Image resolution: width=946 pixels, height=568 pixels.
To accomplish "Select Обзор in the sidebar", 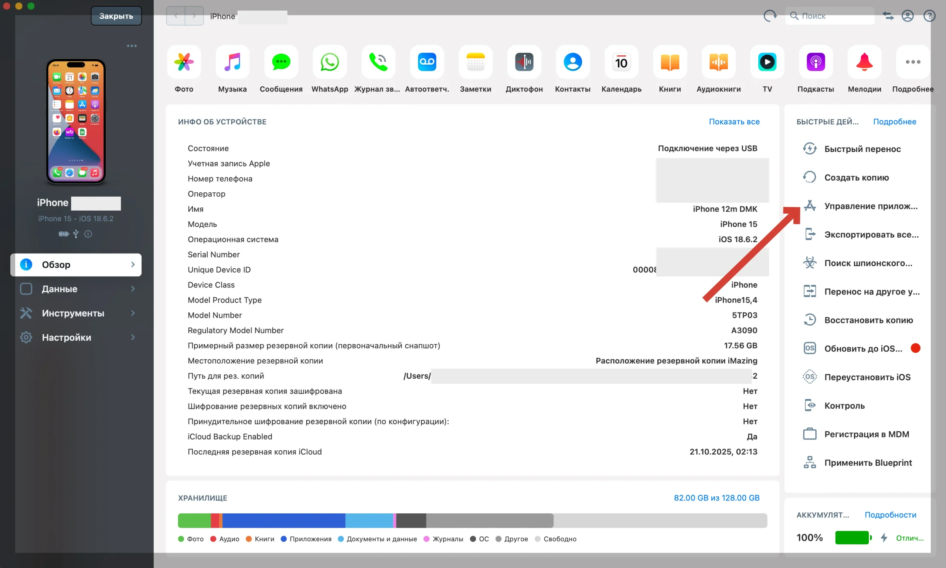I will (76, 265).
